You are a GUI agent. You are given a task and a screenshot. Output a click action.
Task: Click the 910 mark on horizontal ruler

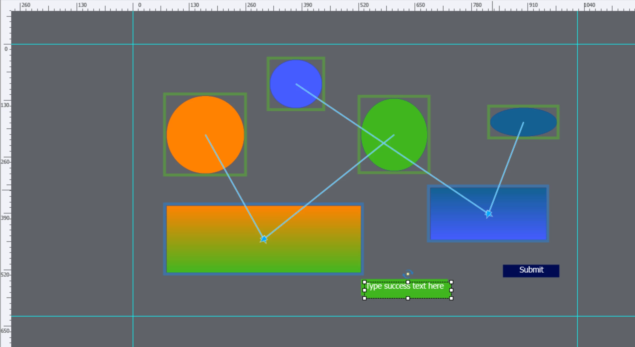coord(533,5)
